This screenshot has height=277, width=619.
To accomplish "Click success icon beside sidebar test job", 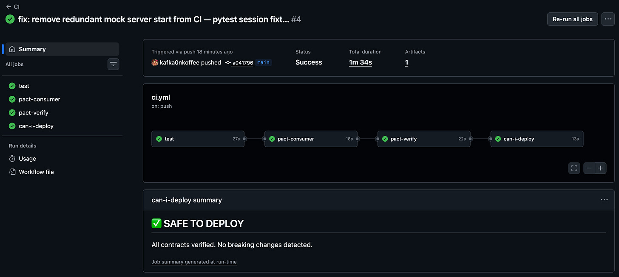I will [x=12, y=86].
